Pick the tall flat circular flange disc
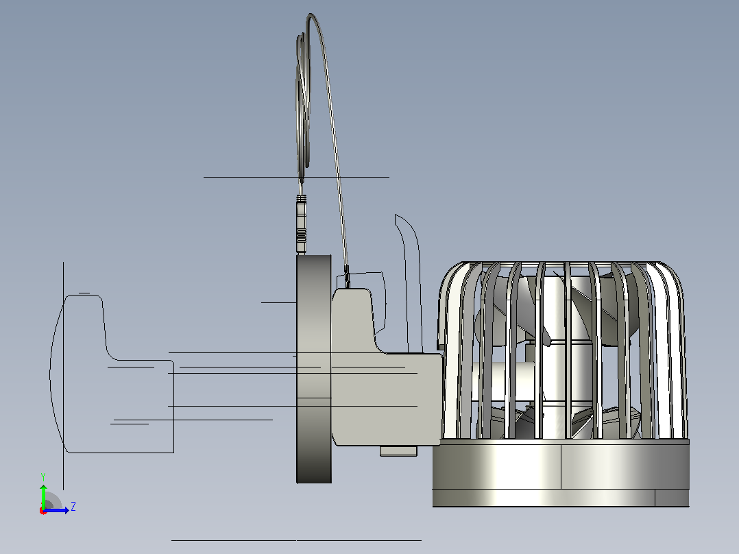 (x=314, y=369)
